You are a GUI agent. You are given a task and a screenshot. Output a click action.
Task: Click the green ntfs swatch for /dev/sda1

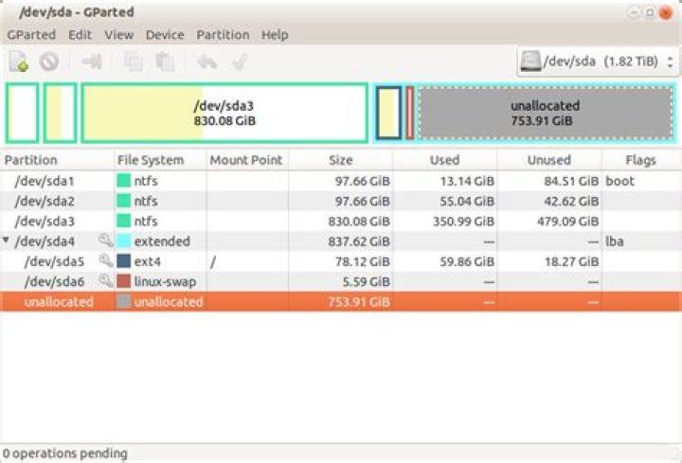click(124, 181)
